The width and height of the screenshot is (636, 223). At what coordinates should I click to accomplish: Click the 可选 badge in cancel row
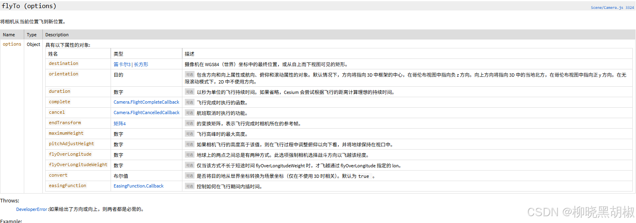click(x=190, y=113)
